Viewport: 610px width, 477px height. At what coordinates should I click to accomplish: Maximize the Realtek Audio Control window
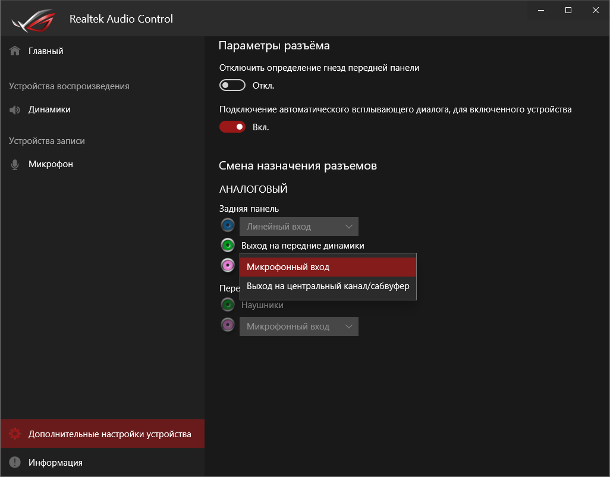point(568,10)
